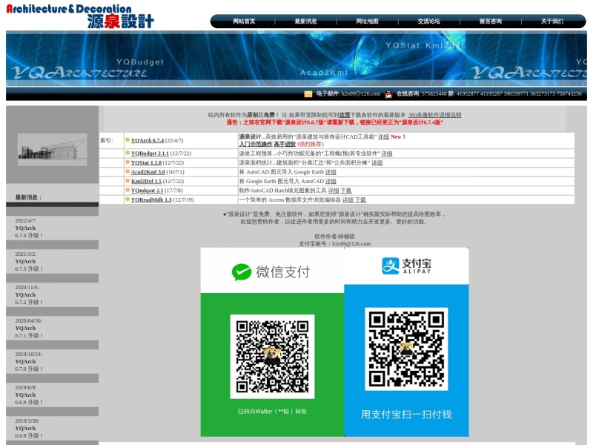Image resolution: width=593 pixels, height=445 pixels.
Task: Open the 360杀毒软件误报说明 link
Action: 435,115
